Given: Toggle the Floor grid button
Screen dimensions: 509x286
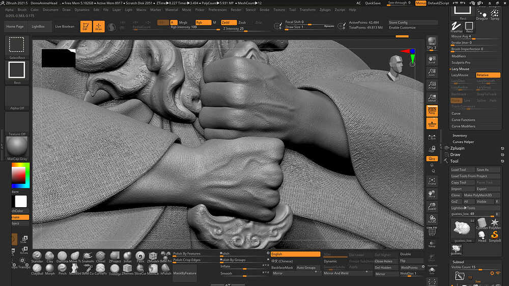Looking at the screenshot, I should pyautogui.click(x=432, y=123).
